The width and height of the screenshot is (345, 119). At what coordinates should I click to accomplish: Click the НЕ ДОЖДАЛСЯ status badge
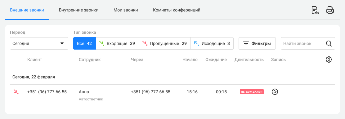click(252, 92)
